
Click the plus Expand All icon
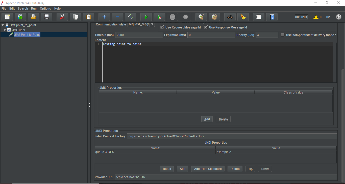[x=104, y=17]
